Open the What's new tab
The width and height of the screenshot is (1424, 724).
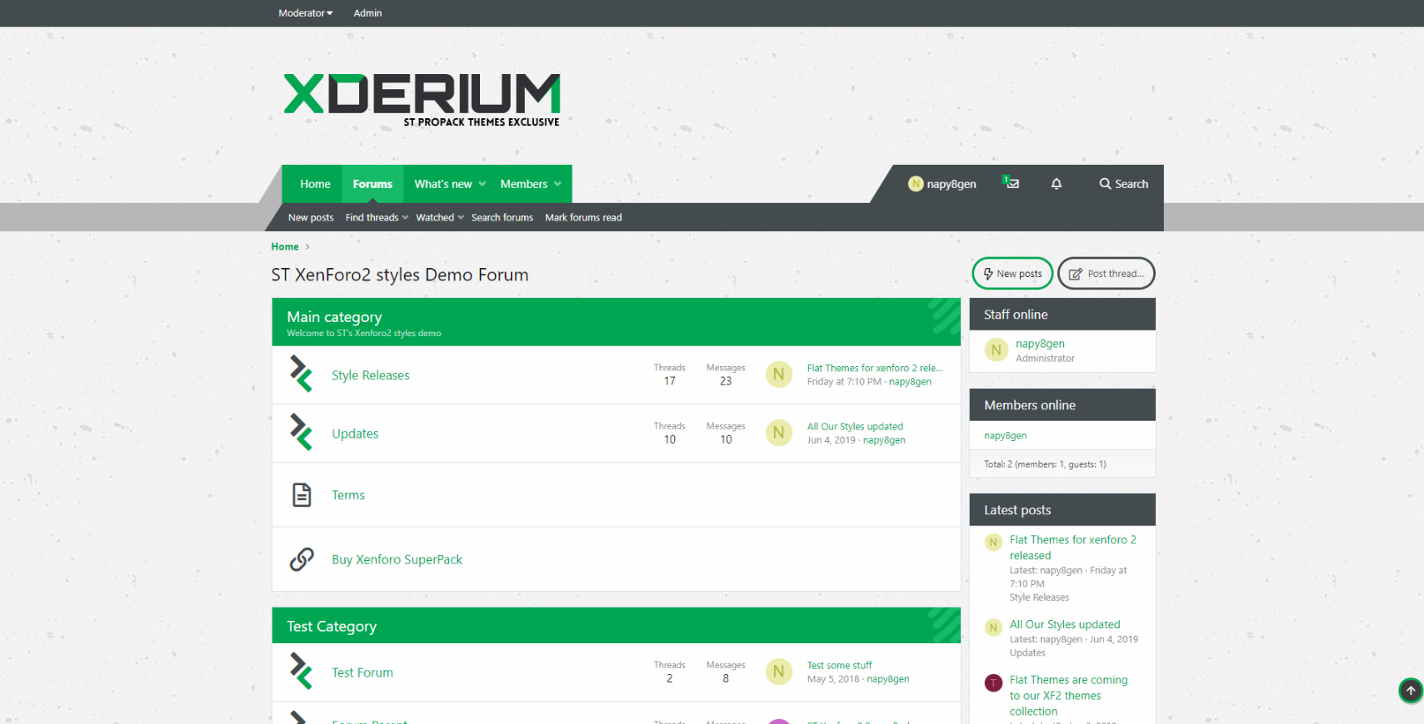tap(442, 184)
